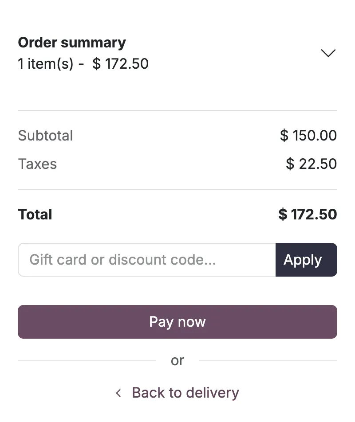Image resolution: width=355 pixels, height=422 pixels.
Task: Click the $ 172.50 amount beside item count
Action: coord(120,64)
